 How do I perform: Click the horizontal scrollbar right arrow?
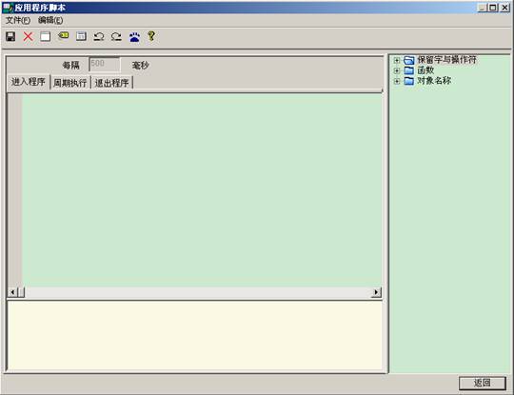tap(376, 292)
